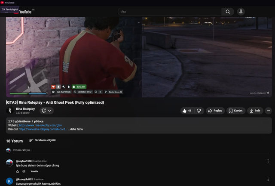Reply to @seyfoo1358 with Yanıtla
This screenshot has height=186, width=275.
(x=34, y=171)
